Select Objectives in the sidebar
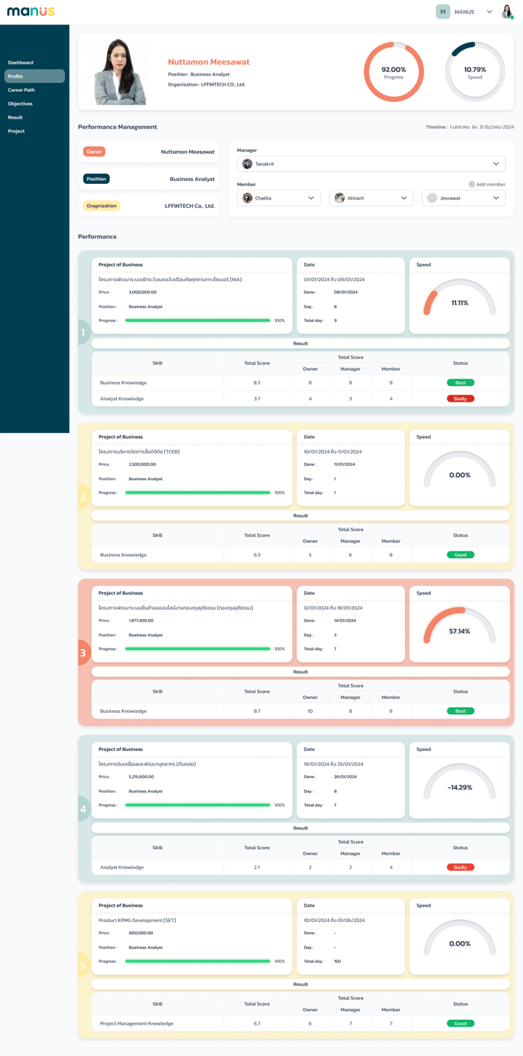 20,103
